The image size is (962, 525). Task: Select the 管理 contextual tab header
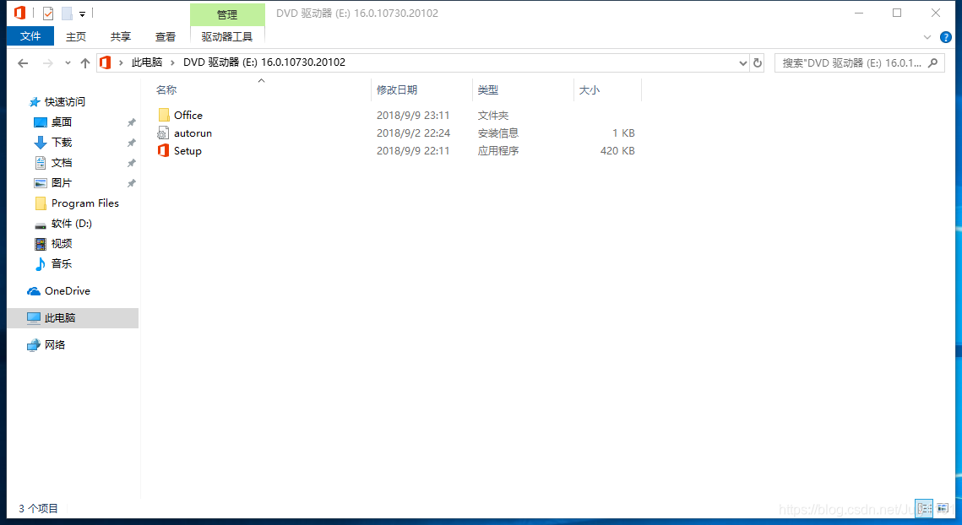click(227, 14)
